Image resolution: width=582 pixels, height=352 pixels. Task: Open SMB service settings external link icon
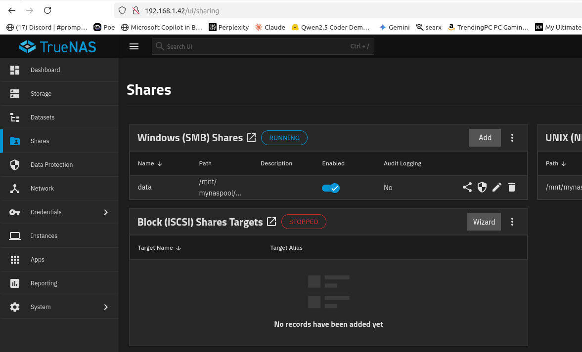click(251, 138)
